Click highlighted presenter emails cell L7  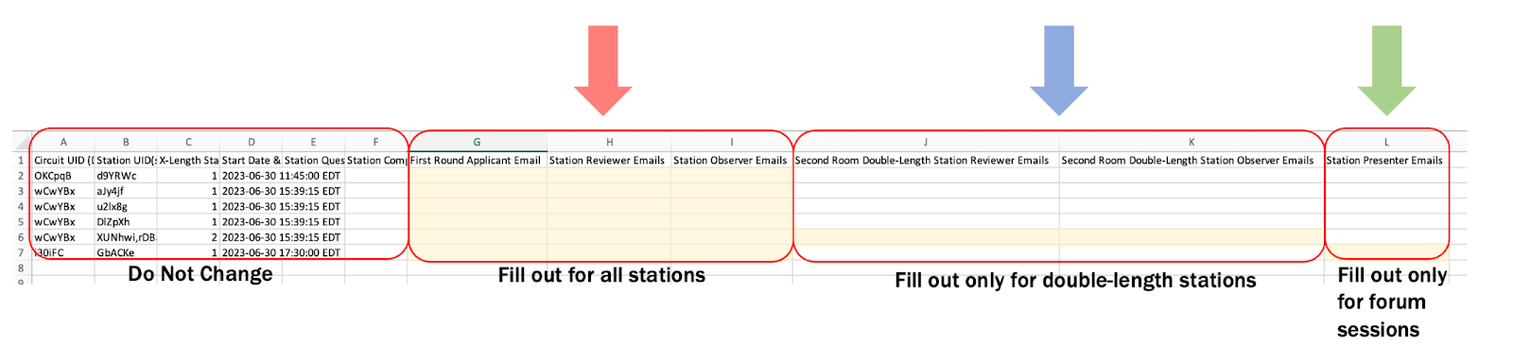1386,252
